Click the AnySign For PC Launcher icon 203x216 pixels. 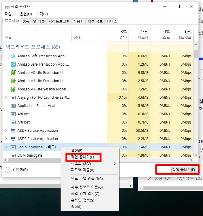[x=13, y=98]
